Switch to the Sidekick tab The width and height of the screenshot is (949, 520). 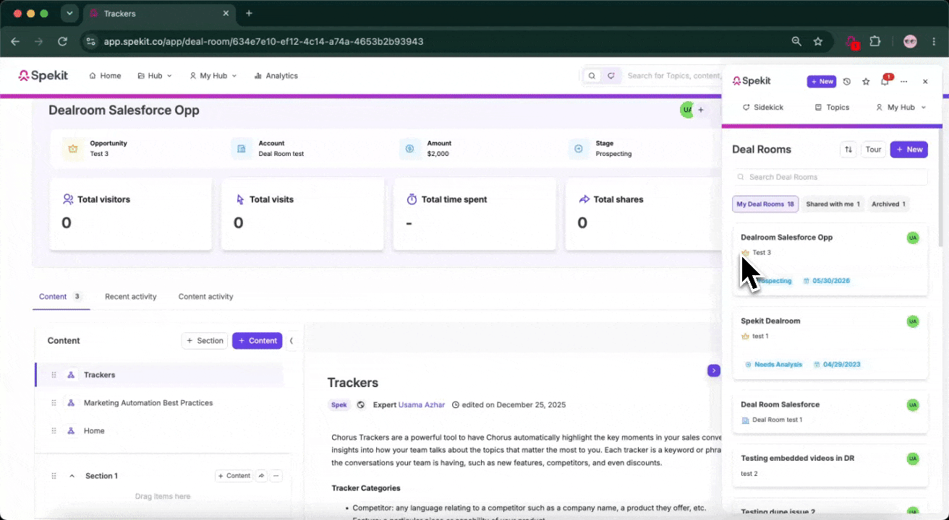[x=762, y=107]
